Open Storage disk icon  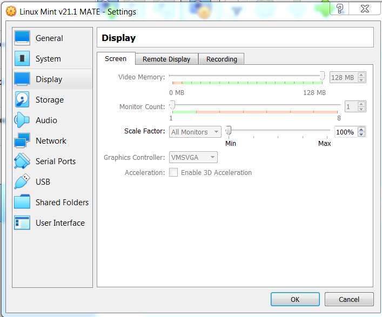click(x=22, y=99)
